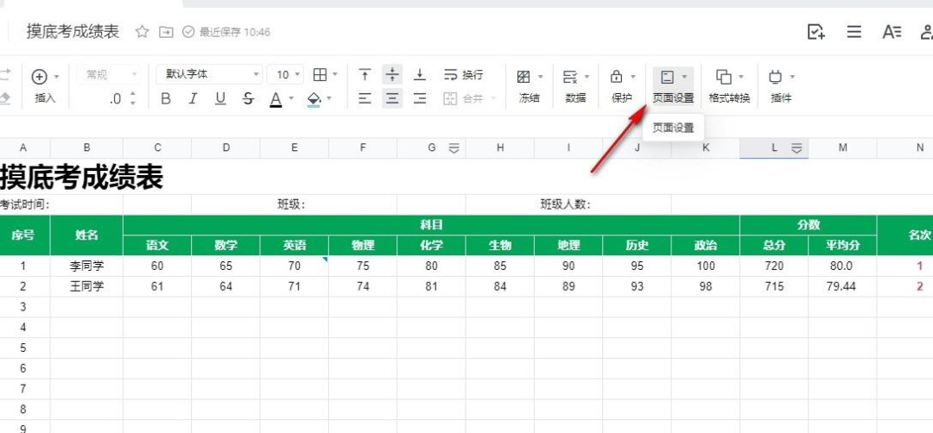
Task: Toggle underline formatting
Action: 221,98
